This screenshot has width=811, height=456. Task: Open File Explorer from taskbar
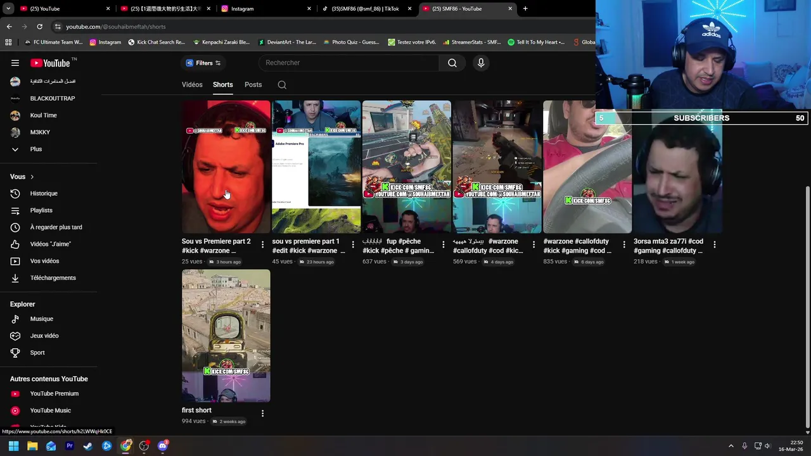pyautogui.click(x=32, y=446)
